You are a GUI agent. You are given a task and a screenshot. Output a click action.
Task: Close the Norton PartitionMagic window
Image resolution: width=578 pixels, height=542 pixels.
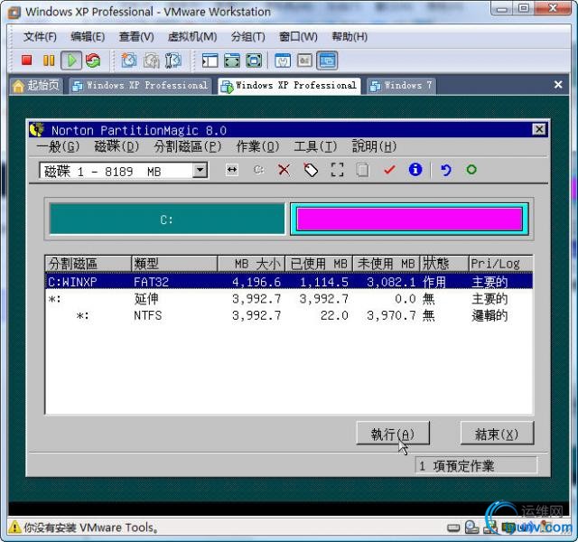tap(539, 129)
